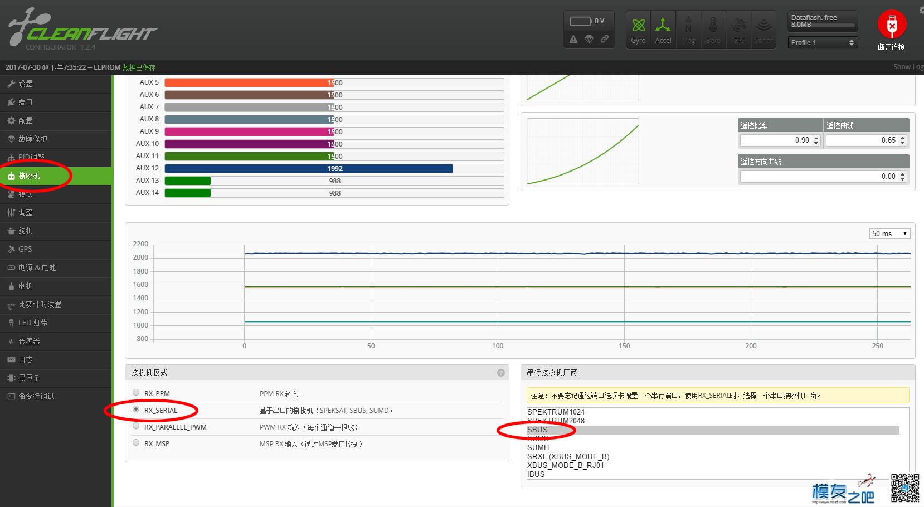The height and width of the screenshot is (507, 924).
Task: Open 电机 via its motor icon in sidebar
Action: coord(11,286)
